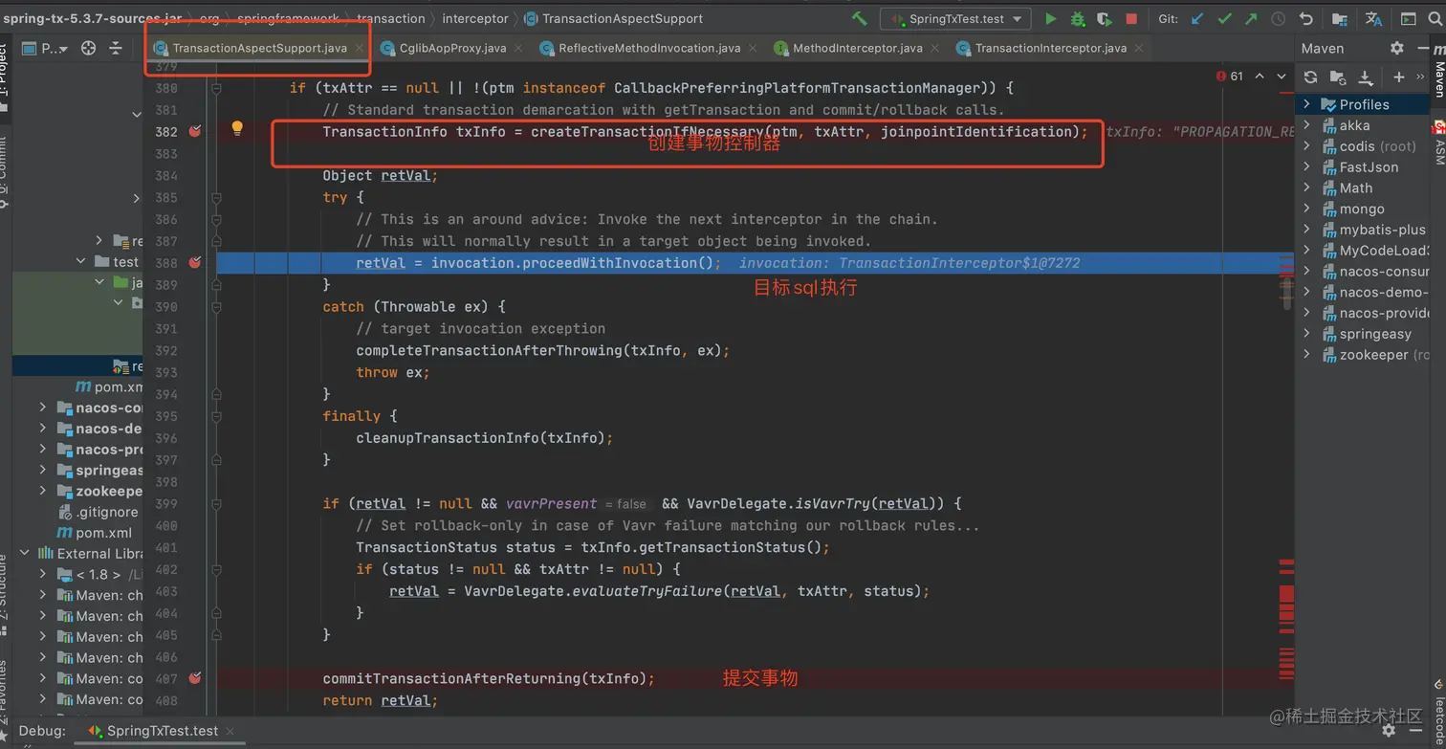Screen dimensions: 1446x749
Task: Run SpringTxTest with the green play button
Action: pos(1051,18)
